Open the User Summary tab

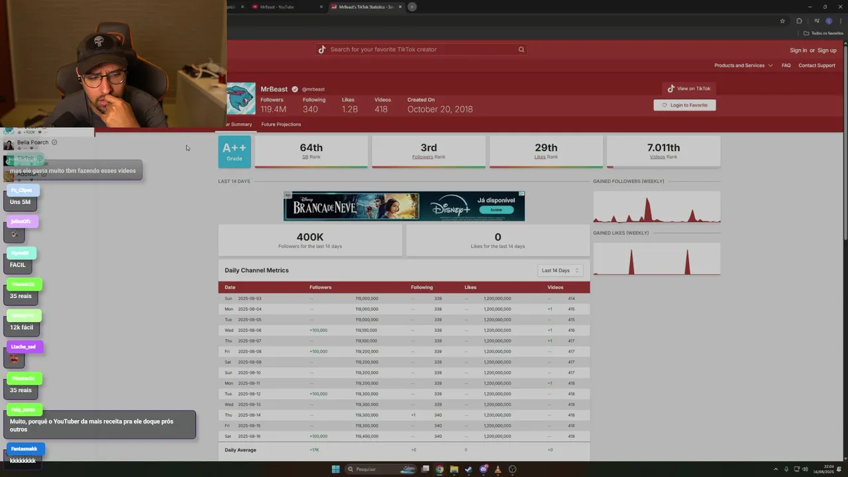[x=239, y=125]
